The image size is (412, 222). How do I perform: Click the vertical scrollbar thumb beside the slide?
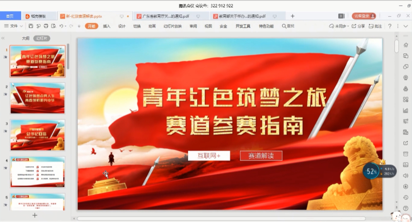click(x=397, y=47)
